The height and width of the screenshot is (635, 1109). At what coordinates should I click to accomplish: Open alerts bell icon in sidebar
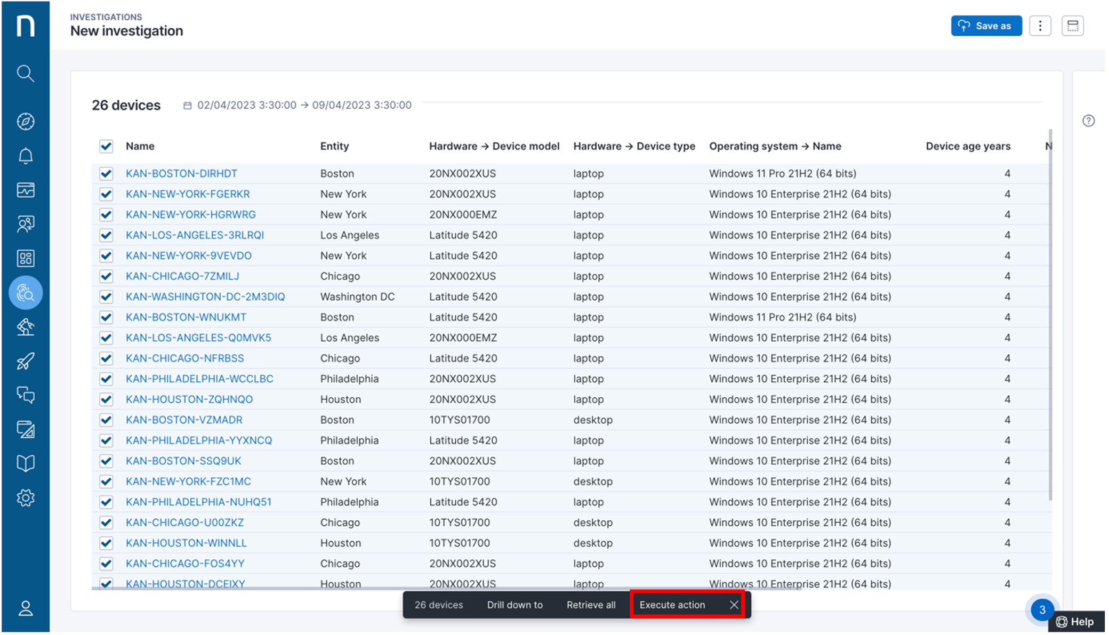click(25, 156)
